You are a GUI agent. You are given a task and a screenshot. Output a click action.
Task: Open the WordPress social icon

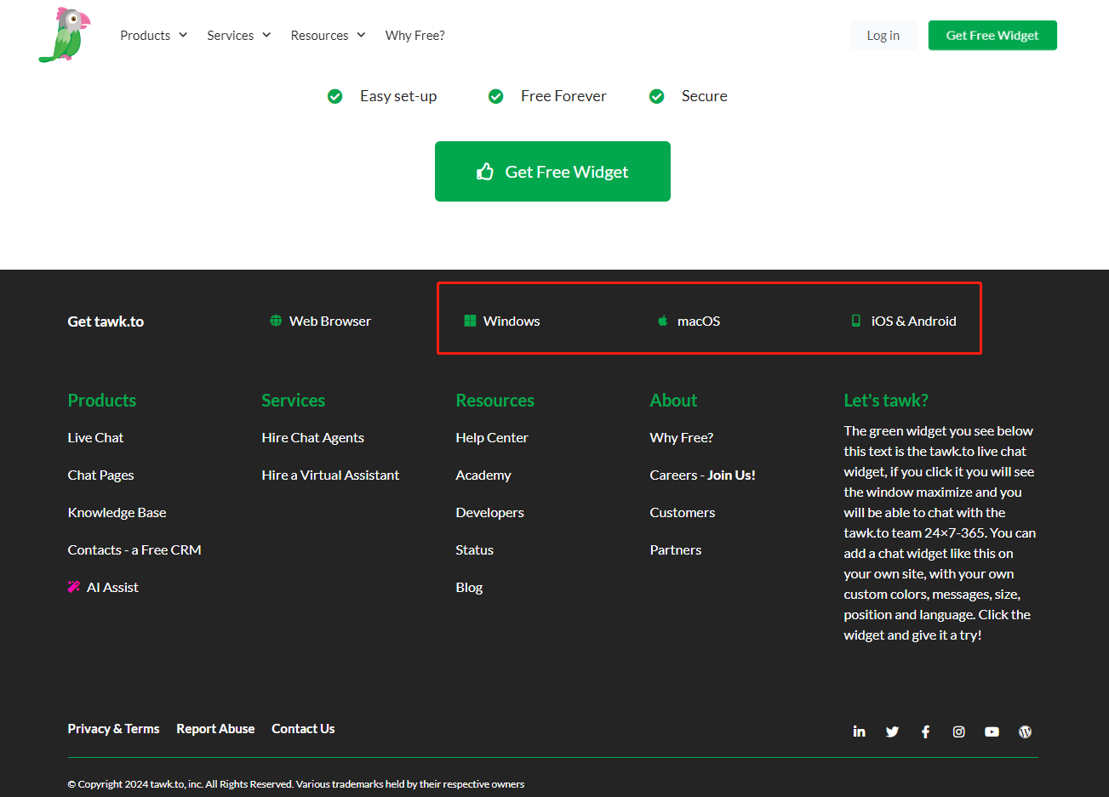click(1025, 732)
